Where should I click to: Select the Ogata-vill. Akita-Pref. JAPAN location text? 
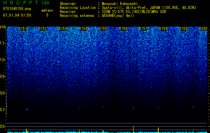pos(149,8)
